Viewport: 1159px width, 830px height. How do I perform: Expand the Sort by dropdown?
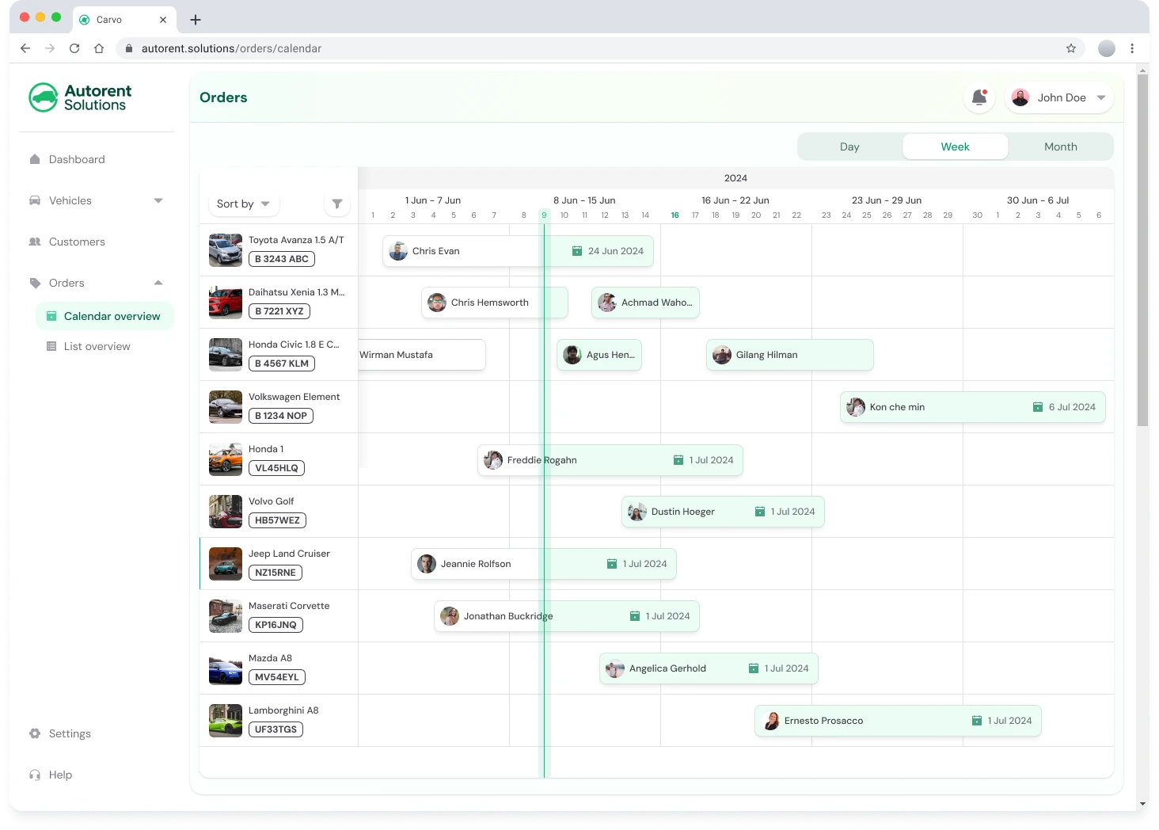pyautogui.click(x=243, y=204)
